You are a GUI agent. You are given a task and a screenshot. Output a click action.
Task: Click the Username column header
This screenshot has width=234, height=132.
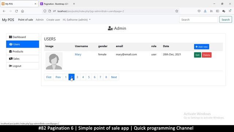point(81,46)
